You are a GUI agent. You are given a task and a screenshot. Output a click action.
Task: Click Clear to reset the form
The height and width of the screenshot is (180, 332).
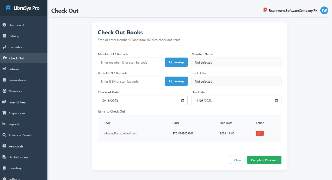click(x=237, y=160)
